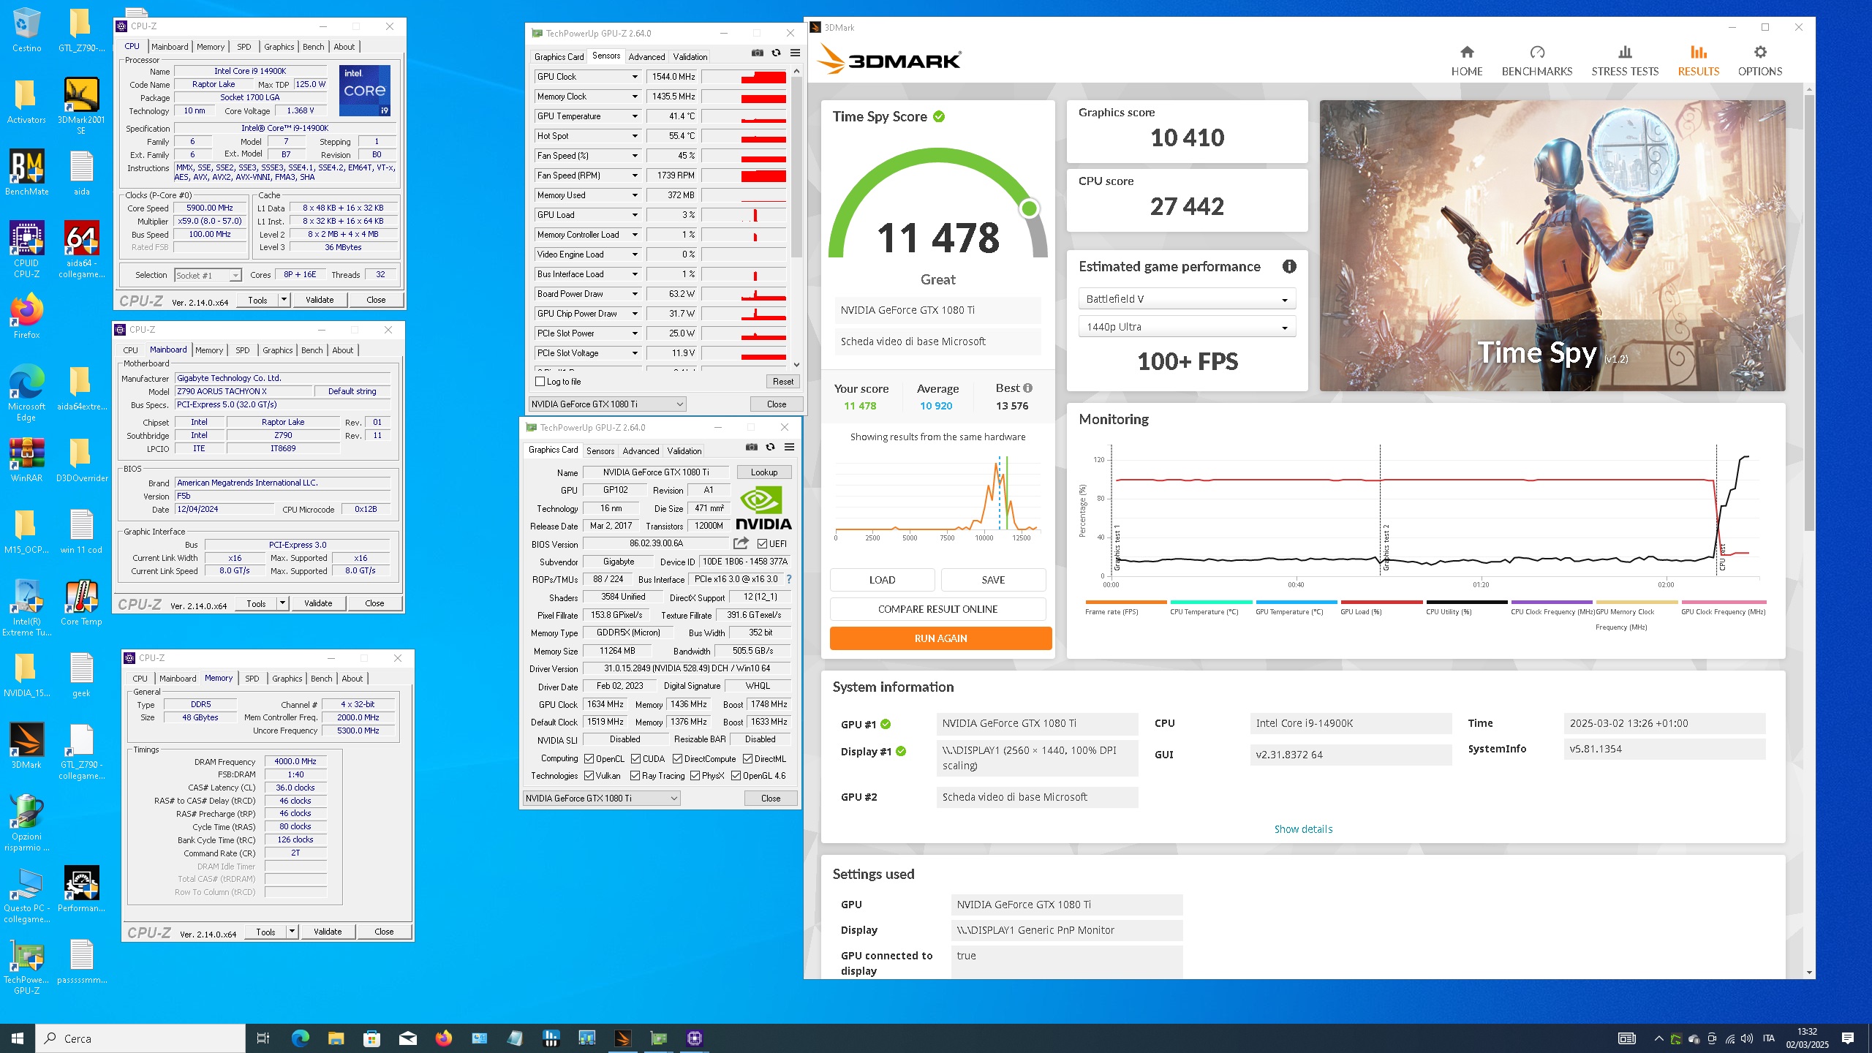The width and height of the screenshot is (1872, 1053).
Task: Take screenshot in GPU-Z Graphics Card window
Action: pos(752,448)
